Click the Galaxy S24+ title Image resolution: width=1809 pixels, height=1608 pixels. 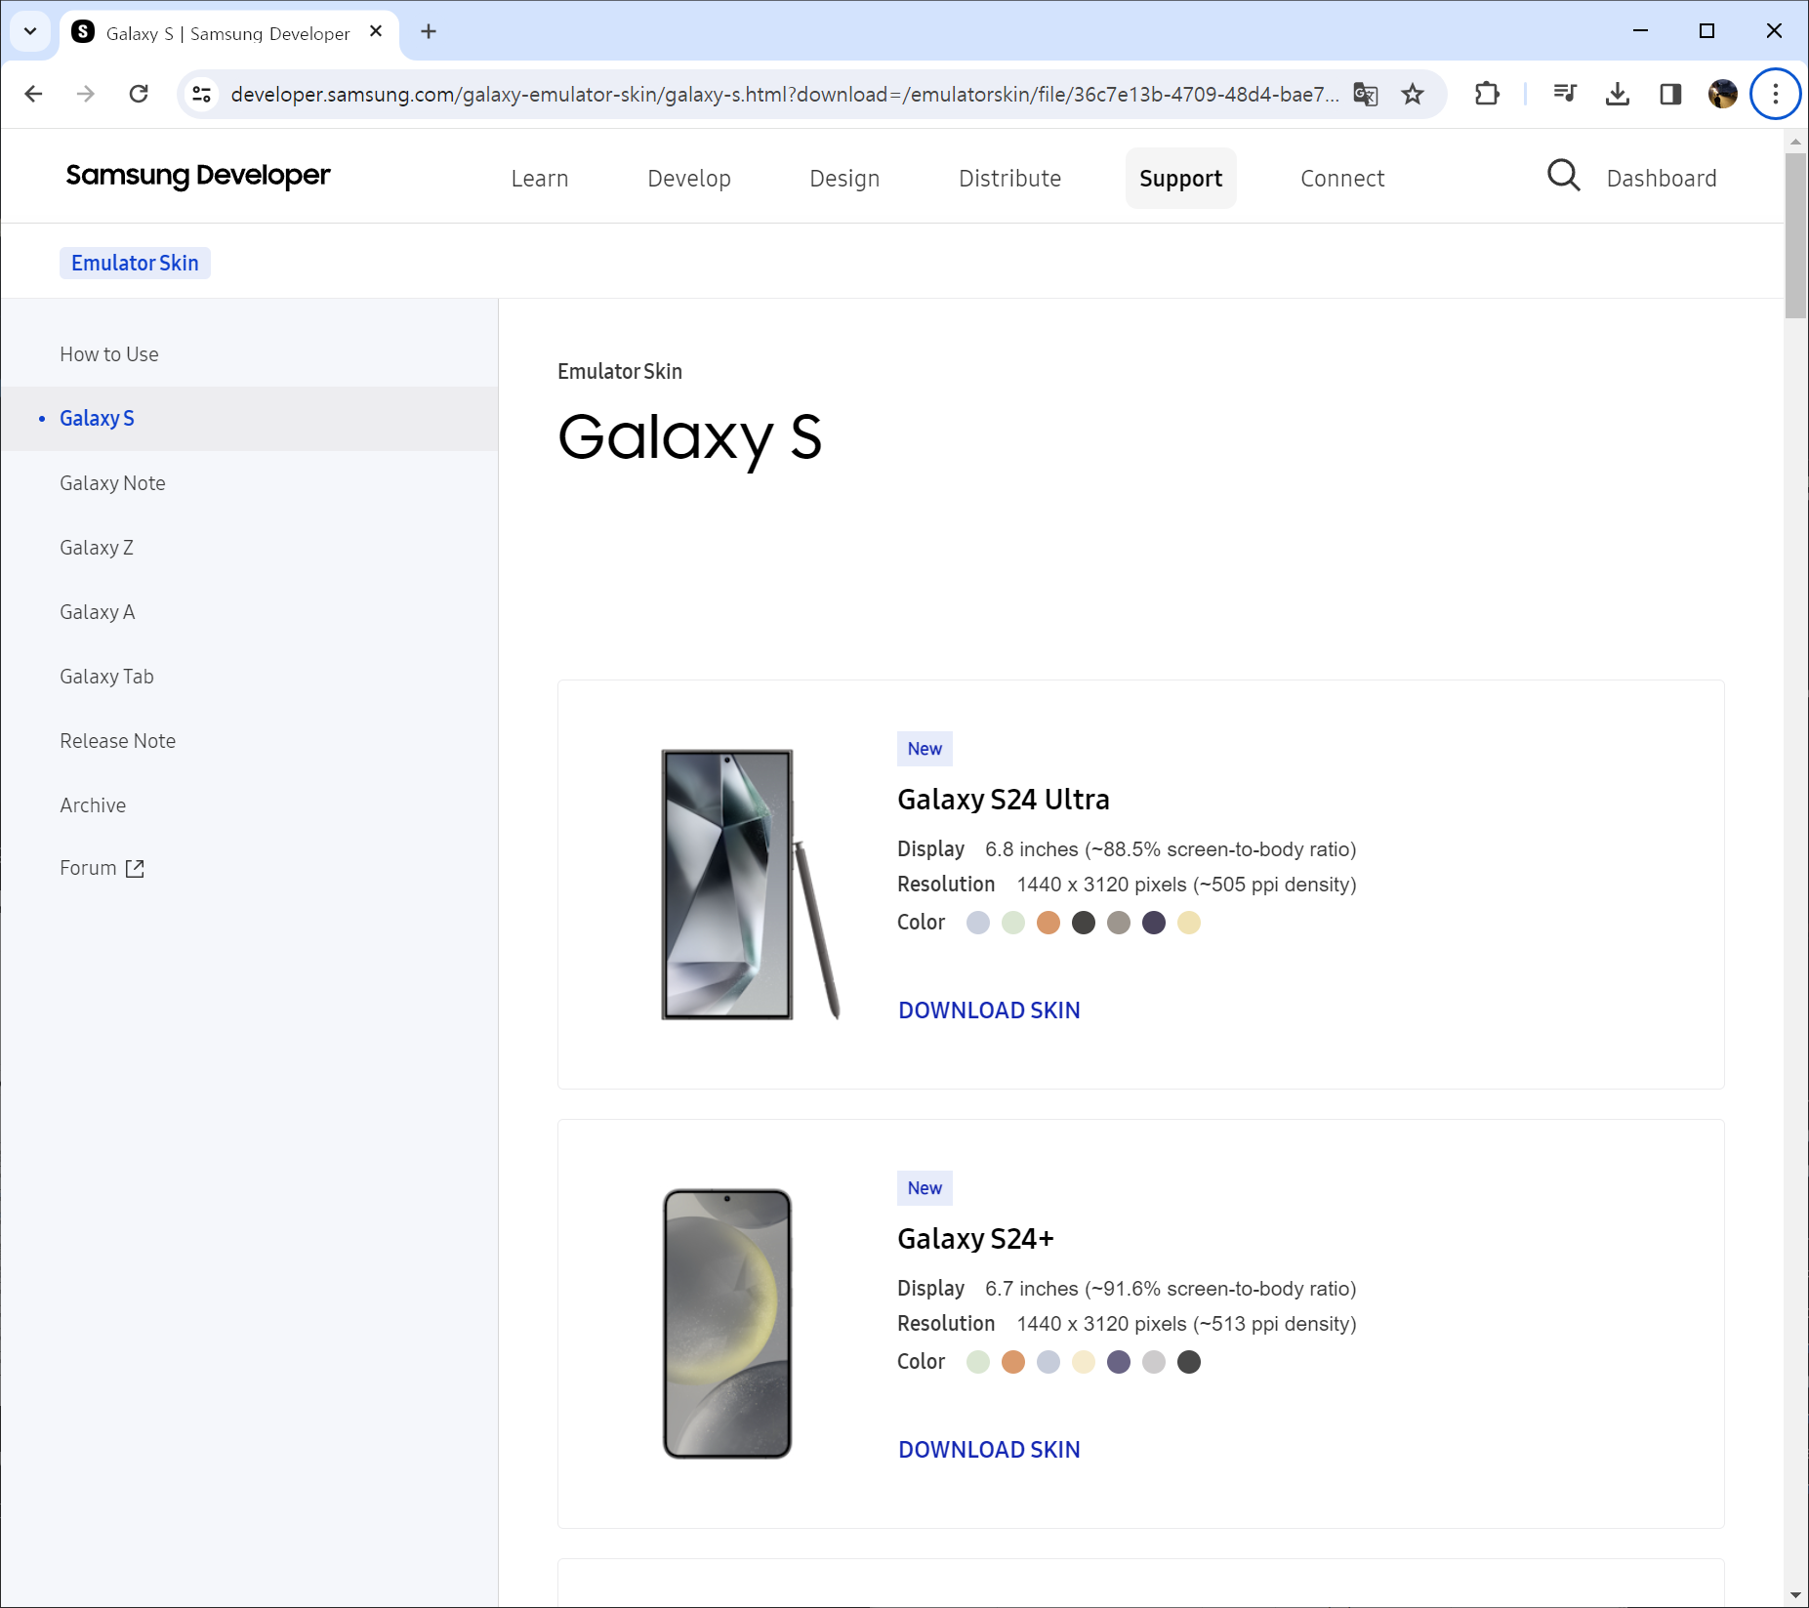976,1239
